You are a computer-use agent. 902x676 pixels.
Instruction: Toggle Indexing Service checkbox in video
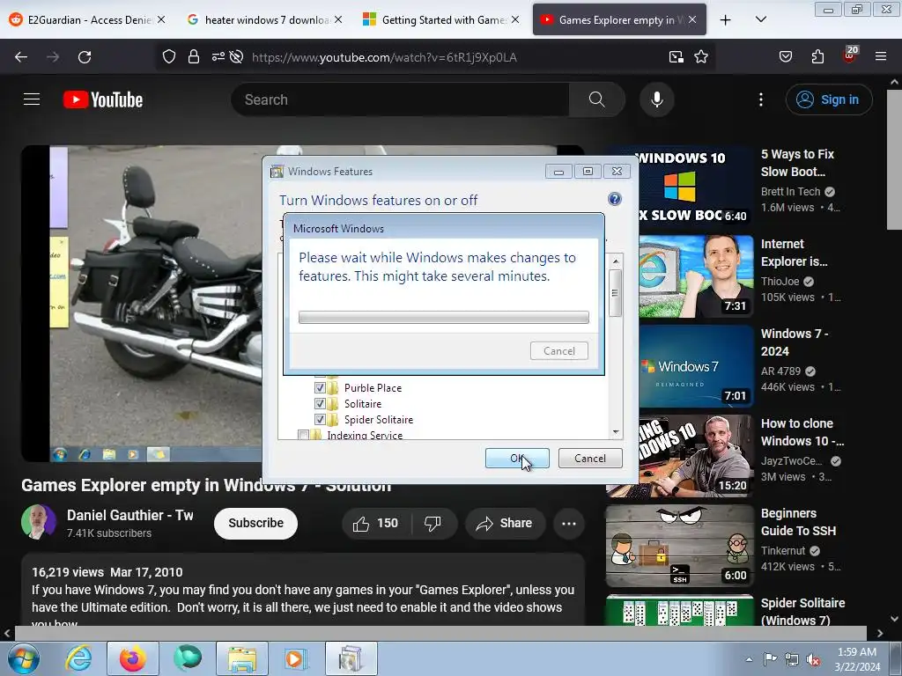tap(303, 435)
